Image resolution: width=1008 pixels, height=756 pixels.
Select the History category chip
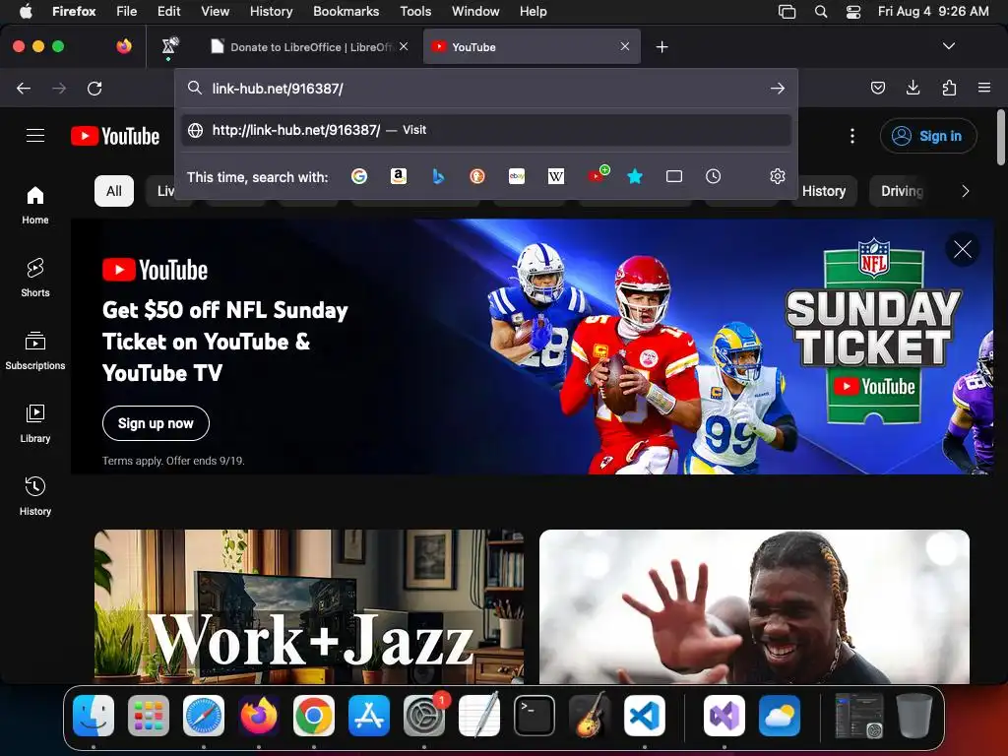point(824,191)
